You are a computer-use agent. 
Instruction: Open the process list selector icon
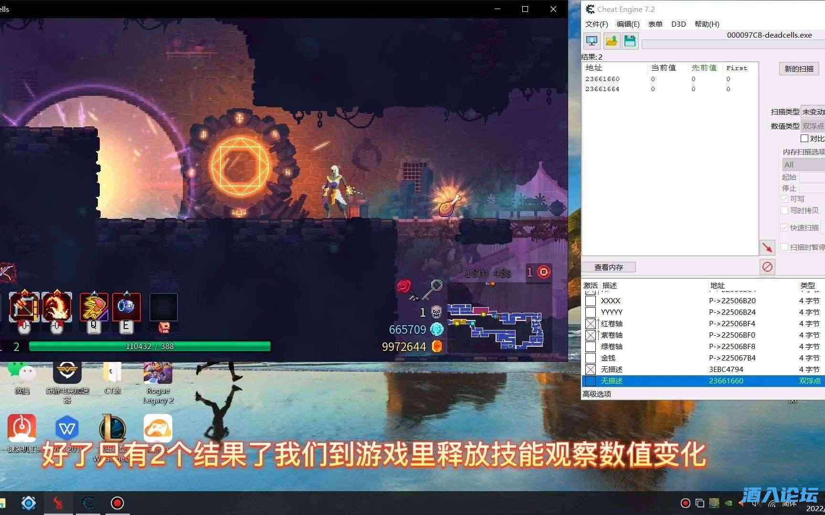click(592, 41)
